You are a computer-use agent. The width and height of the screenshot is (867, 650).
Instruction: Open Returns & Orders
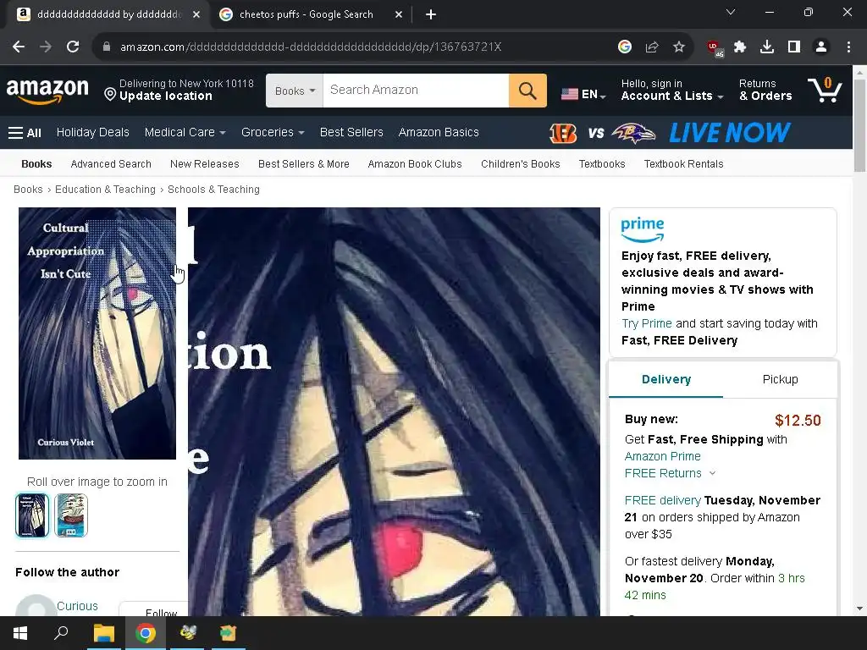[x=765, y=90]
